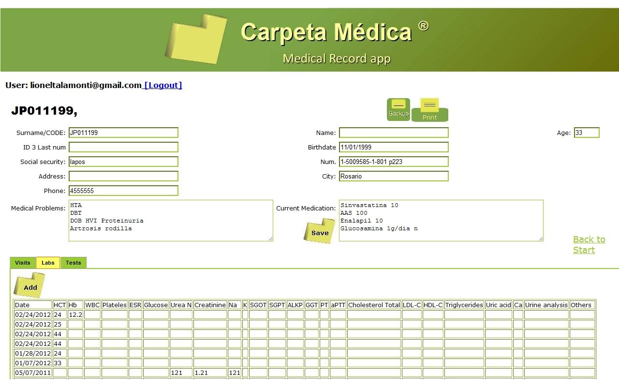The width and height of the screenshot is (619, 387).
Task: Open the Back to Start link
Action: [x=589, y=244]
